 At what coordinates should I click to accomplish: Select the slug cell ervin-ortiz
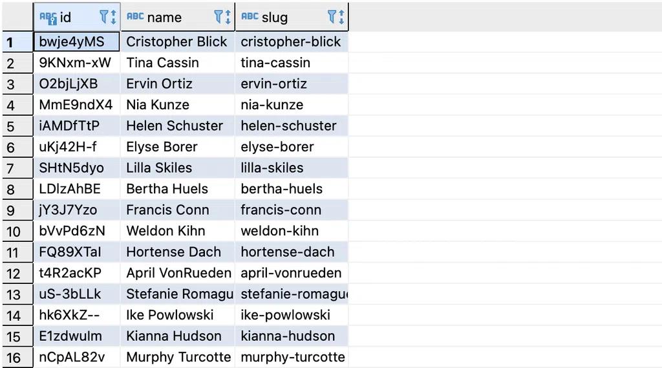tap(292, 83)
